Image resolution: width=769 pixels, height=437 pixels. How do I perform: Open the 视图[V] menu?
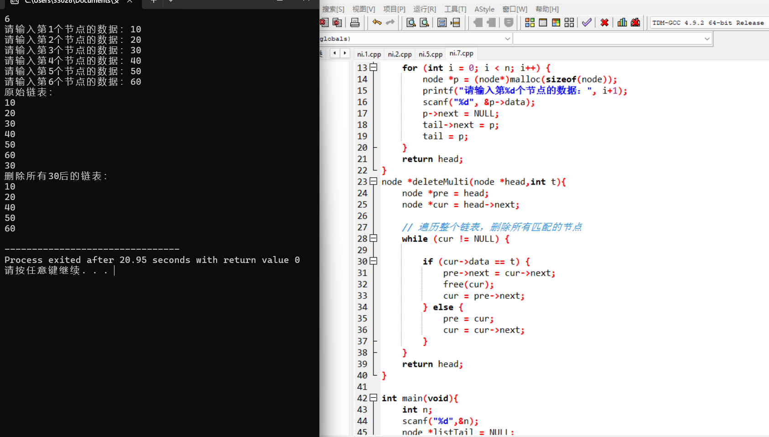(364, 9)
